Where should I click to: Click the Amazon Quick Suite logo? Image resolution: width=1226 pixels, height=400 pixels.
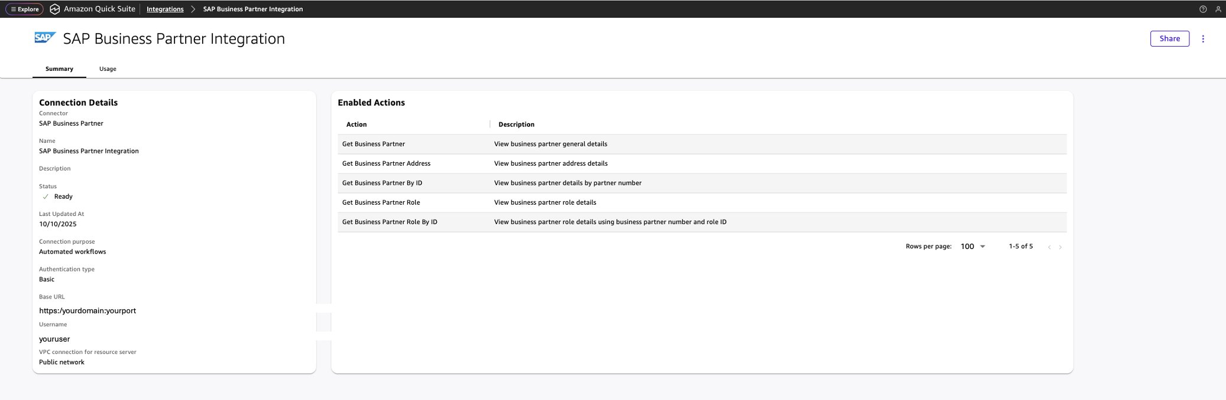[x=55, y=9]
